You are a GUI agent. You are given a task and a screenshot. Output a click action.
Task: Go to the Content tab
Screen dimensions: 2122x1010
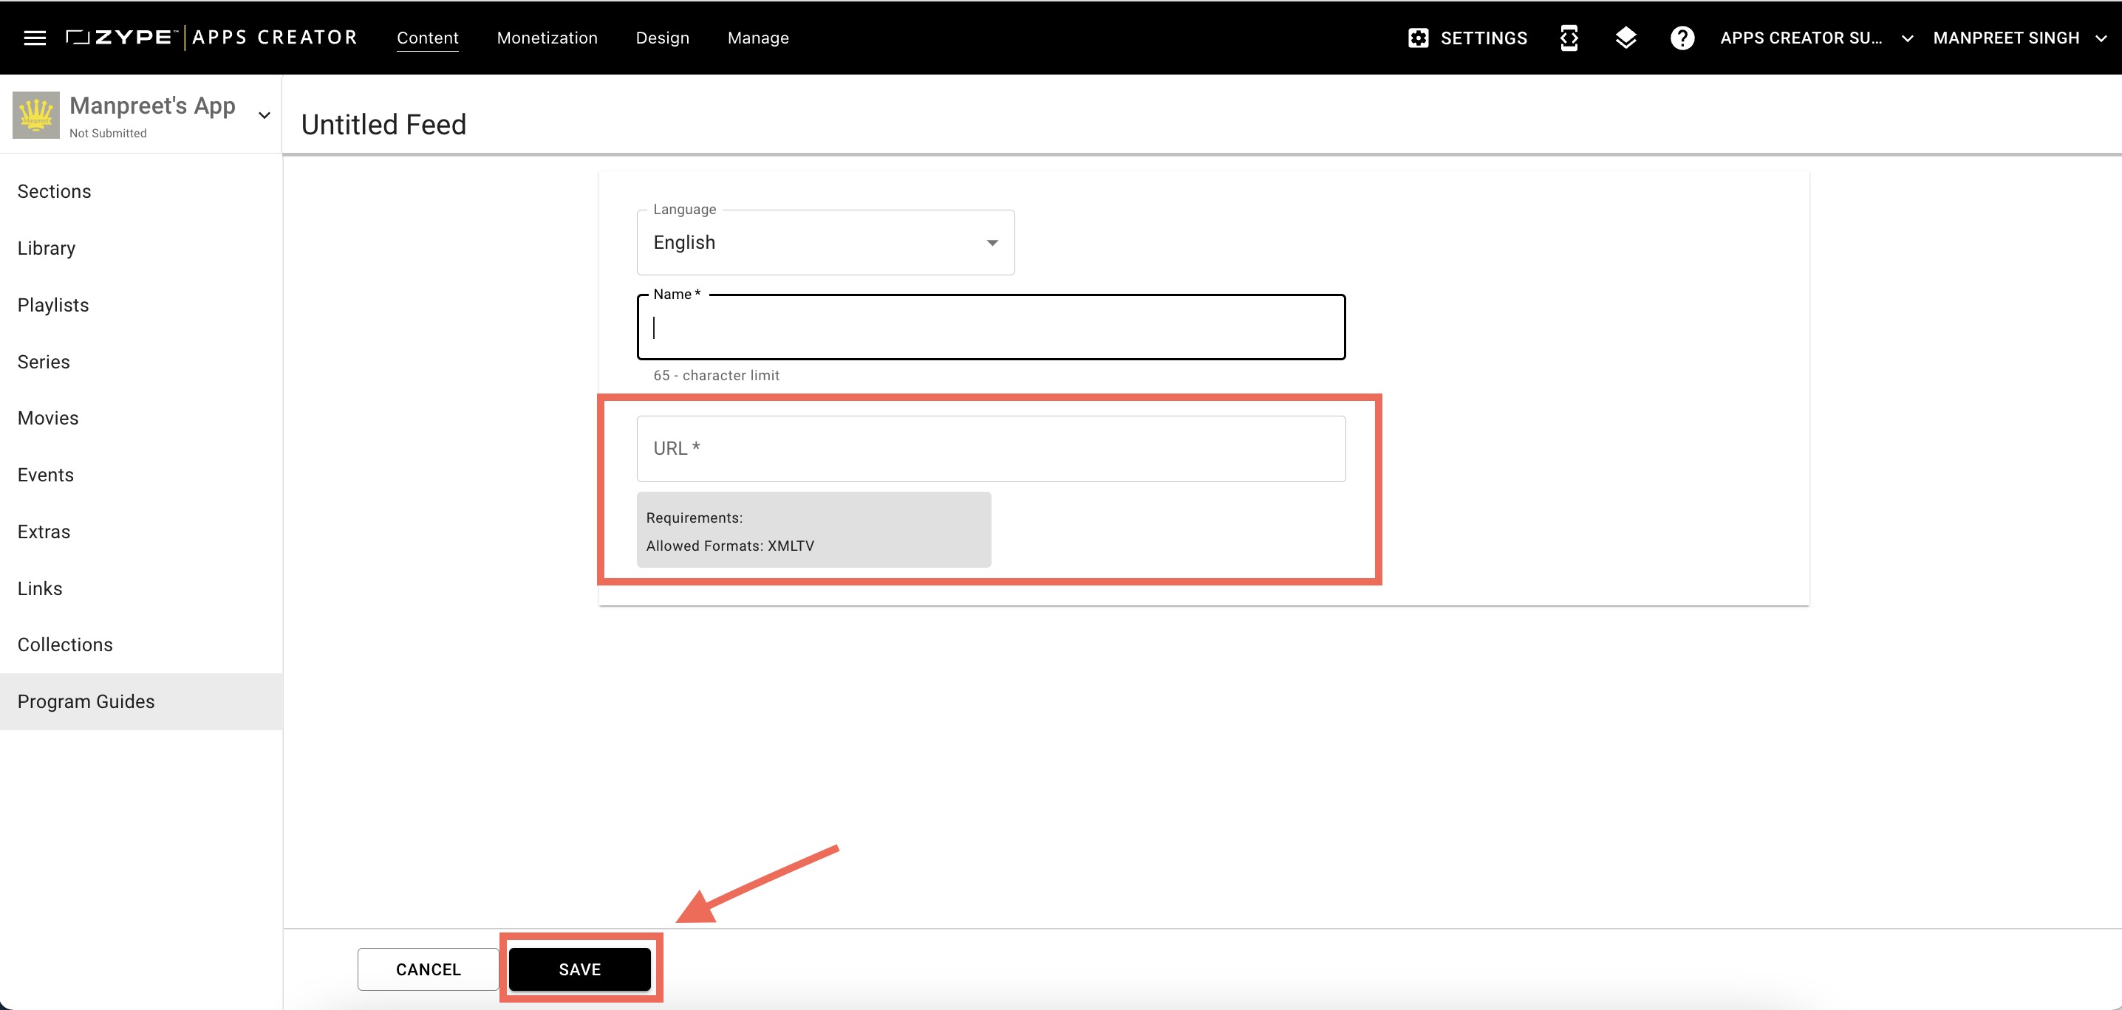(428, 38)
